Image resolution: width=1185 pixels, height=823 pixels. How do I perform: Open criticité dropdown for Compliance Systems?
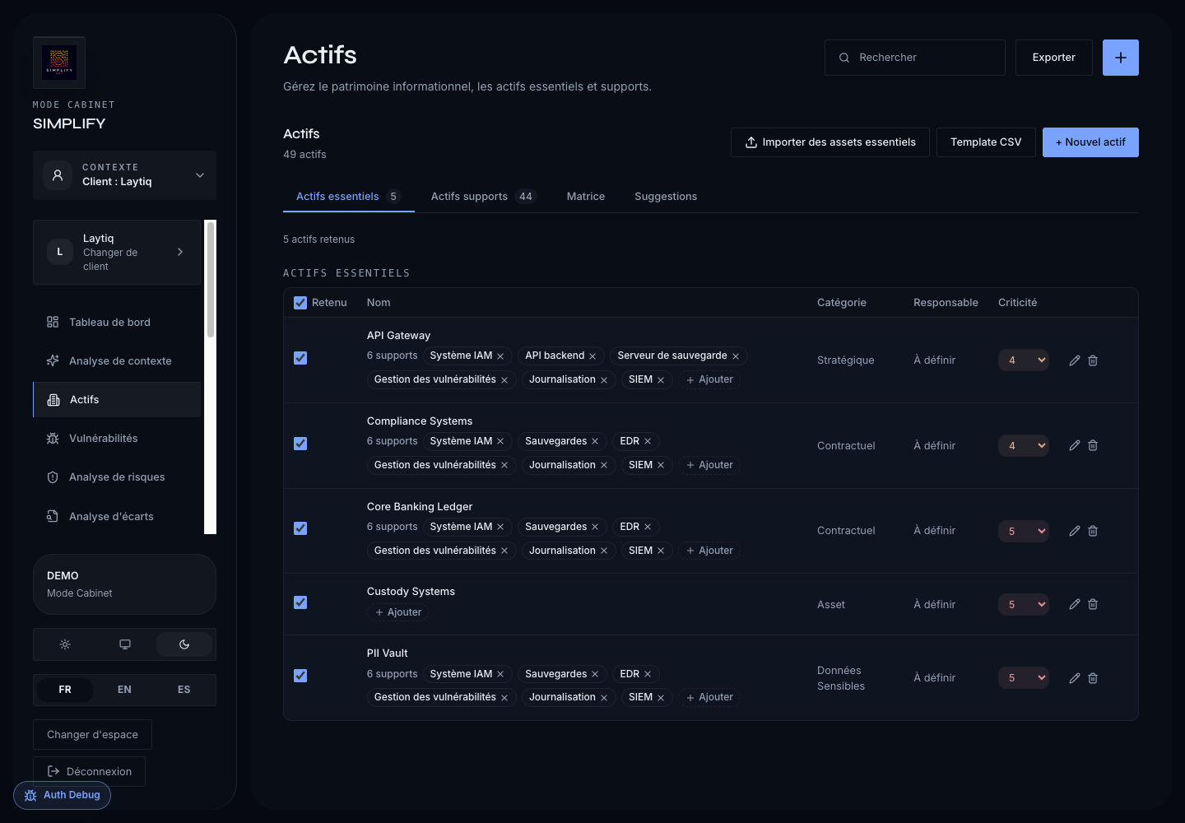pyautogui.click(x=1024, y=445)
